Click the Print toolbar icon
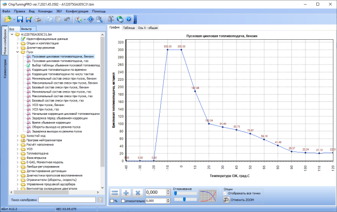Viewport: 337px width, 212px height. point(38,19)
